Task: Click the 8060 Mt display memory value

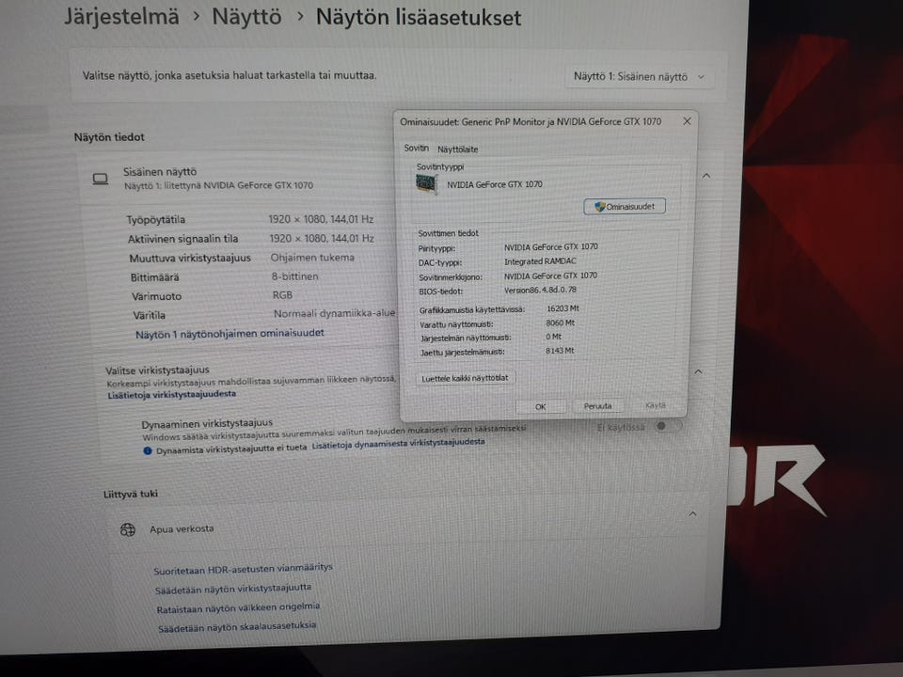Action: coord(561,323)
